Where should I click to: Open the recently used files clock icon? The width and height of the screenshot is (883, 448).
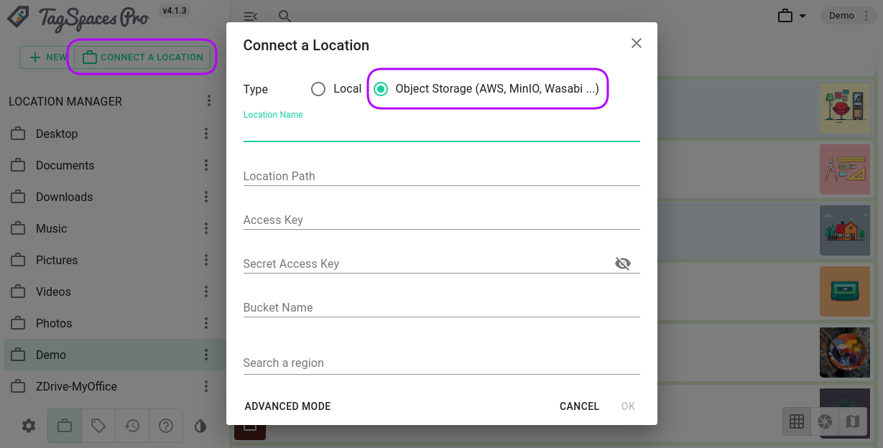pyautogui.click(x=131, y=426)
